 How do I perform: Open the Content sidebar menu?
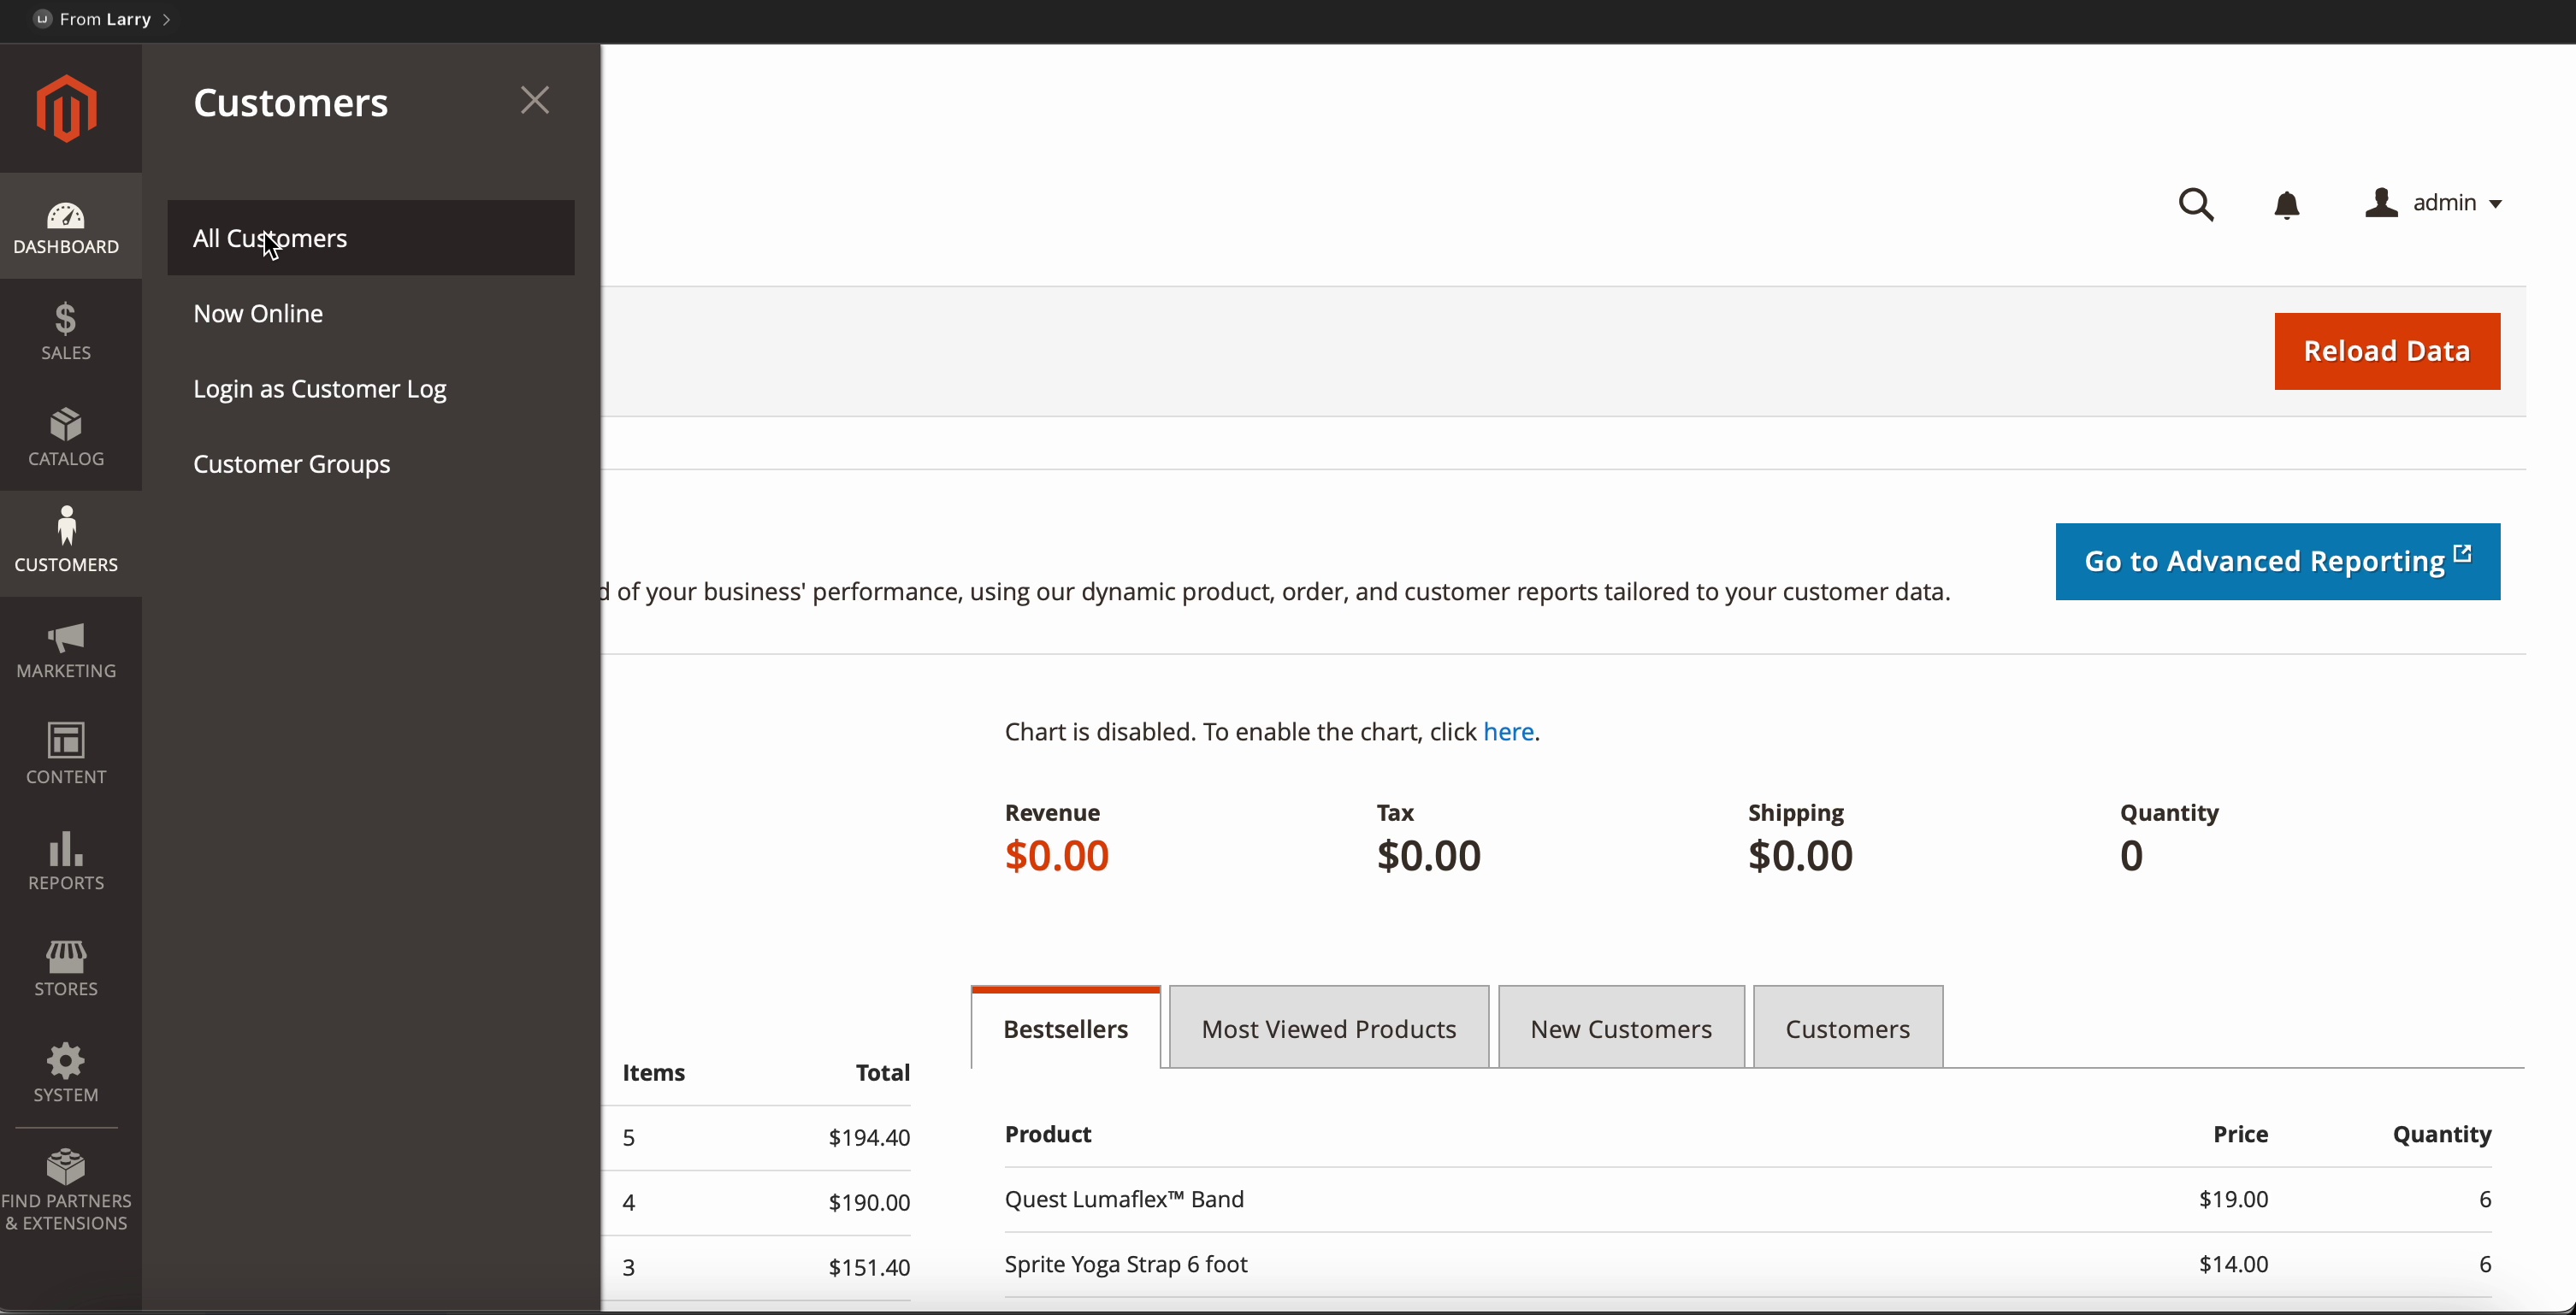coord(66,755)
